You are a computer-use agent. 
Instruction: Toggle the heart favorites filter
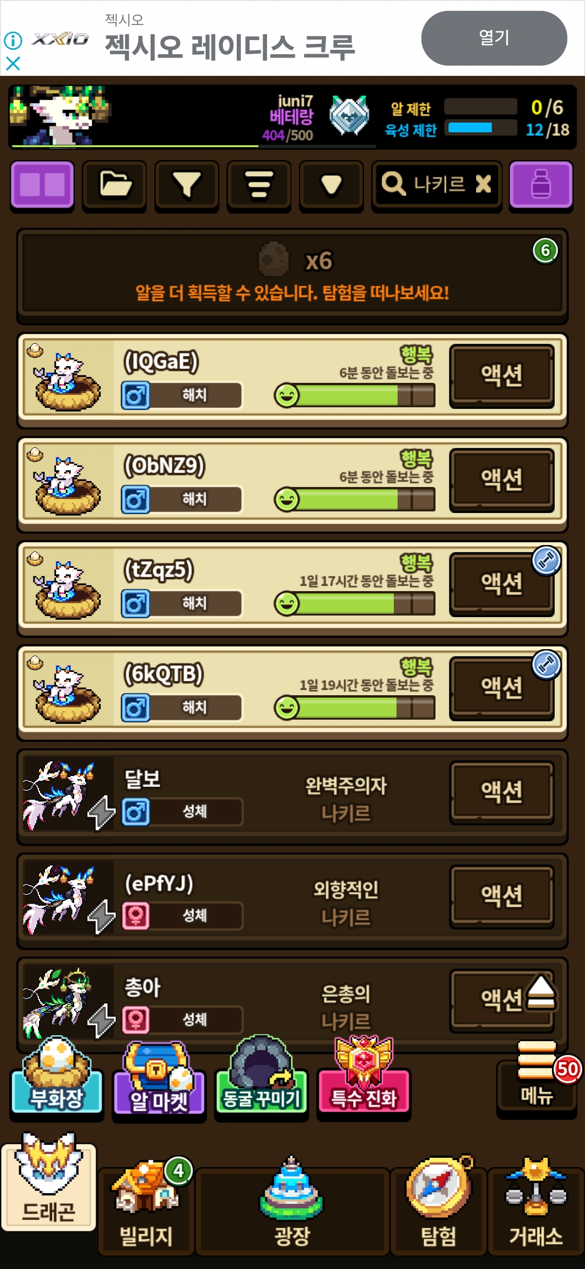pyautogui.click(x=331, y=185)
